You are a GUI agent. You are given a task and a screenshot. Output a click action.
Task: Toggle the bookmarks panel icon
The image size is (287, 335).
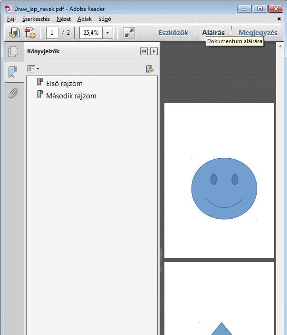13,72
